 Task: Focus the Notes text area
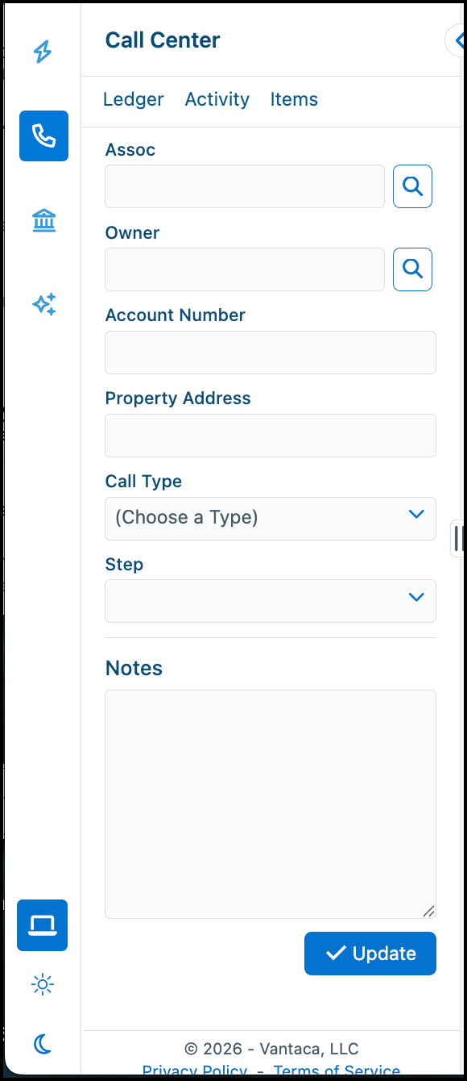pos(271,804)
